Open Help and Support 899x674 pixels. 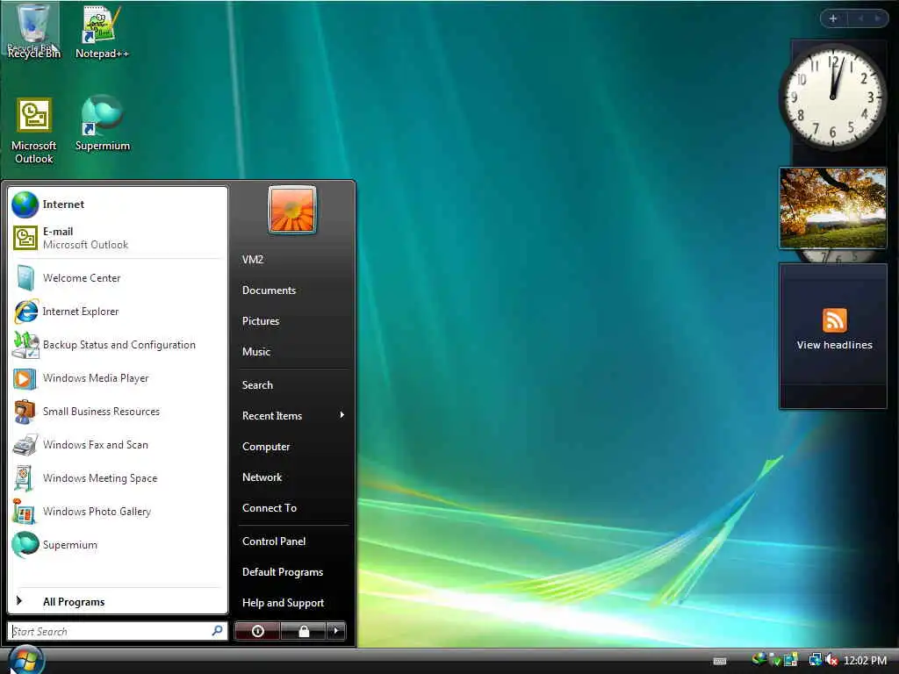284,603
